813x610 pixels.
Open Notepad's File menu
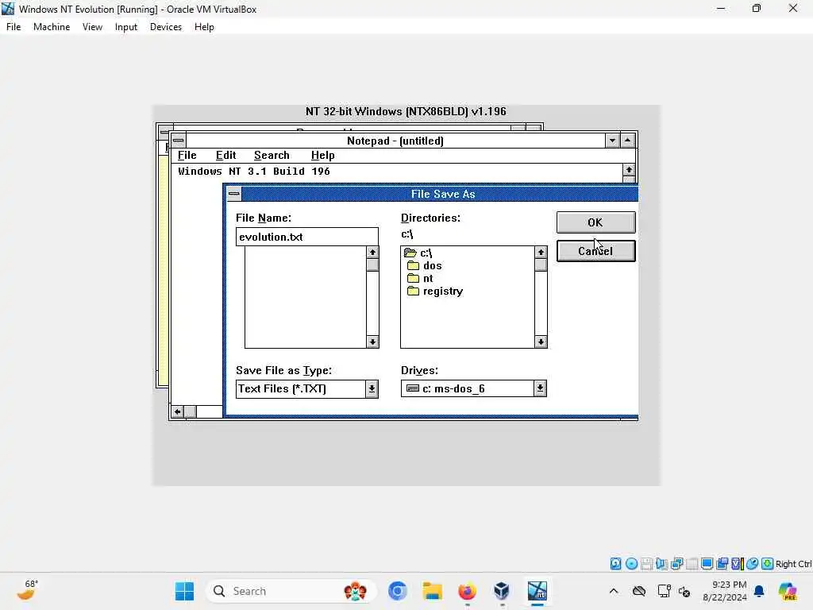187,155
